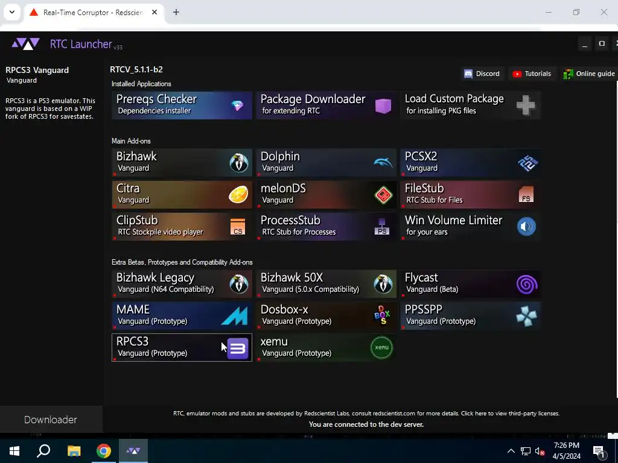The width and height of the screenshot is (618, 463).
Task: Click the Bizhawk Legacy title text
Action: [155, 278]
